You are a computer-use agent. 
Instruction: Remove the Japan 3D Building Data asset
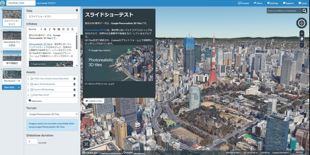pyautogui.click(x=74, y=84)
